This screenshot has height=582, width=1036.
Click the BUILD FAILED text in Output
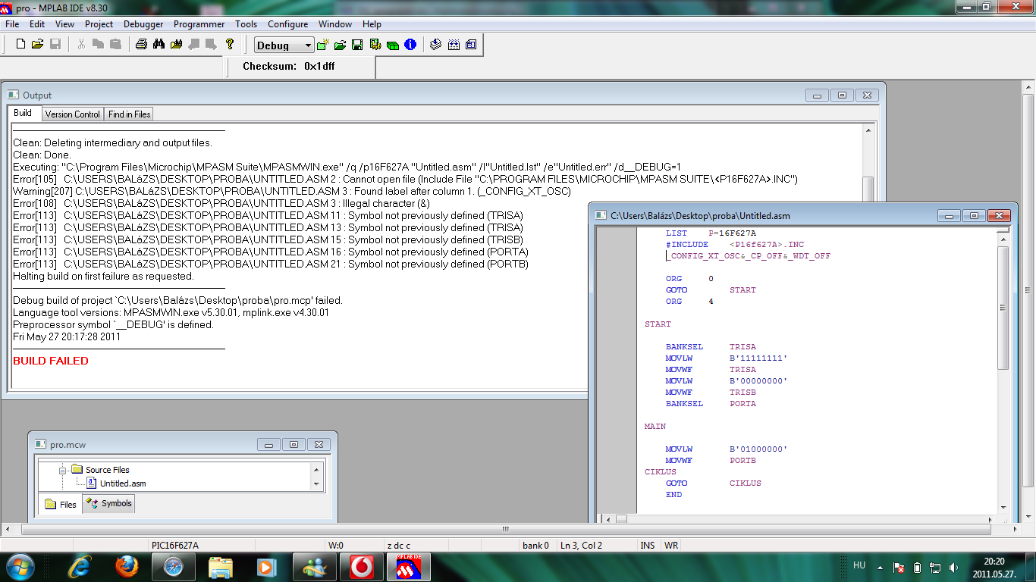51,361
